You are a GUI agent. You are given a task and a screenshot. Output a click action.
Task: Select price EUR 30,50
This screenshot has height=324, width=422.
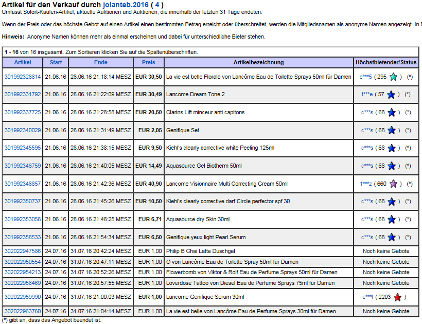[x=149, y=77]
